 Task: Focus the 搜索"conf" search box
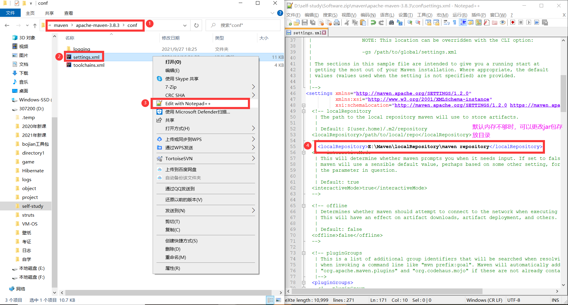click(x=243, y=25)
